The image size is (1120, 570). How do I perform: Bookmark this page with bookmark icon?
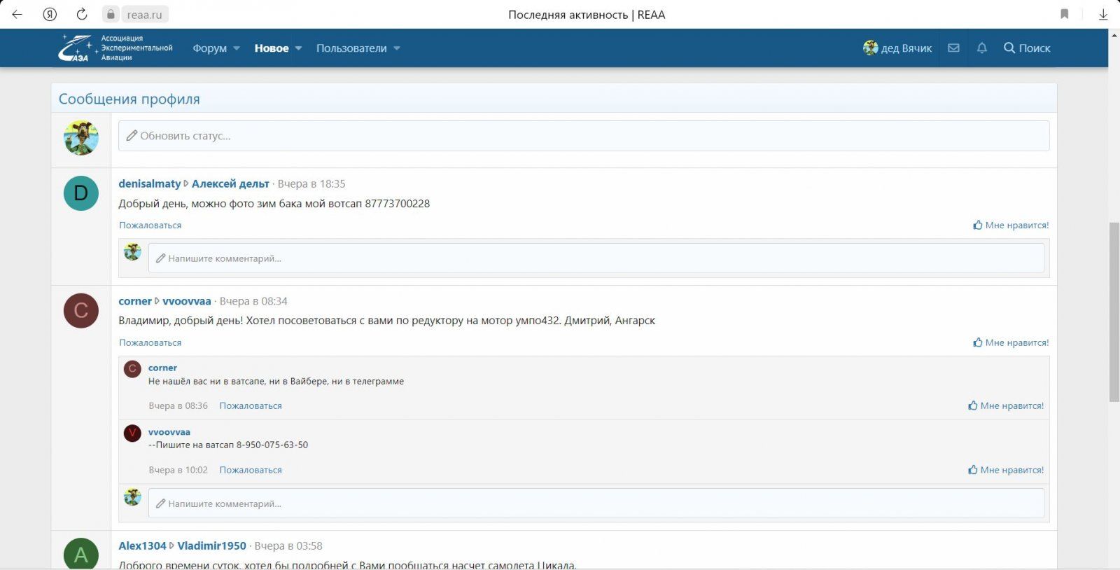coord(1064,14)
